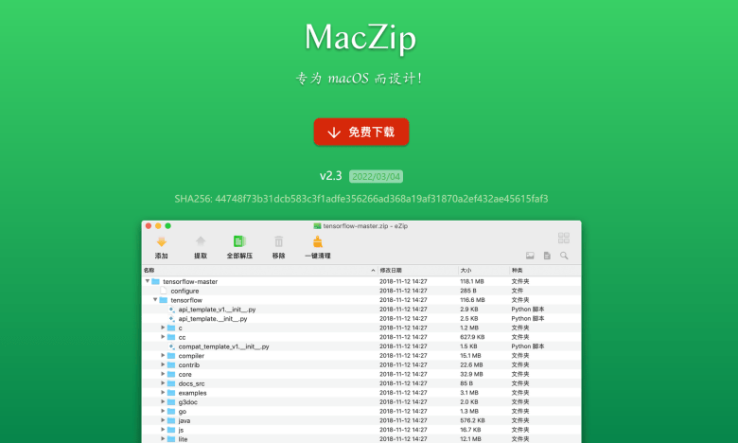Sort by 种类 (Kind) column header
Screen dimensions: 738x443
tap(518, 270)
